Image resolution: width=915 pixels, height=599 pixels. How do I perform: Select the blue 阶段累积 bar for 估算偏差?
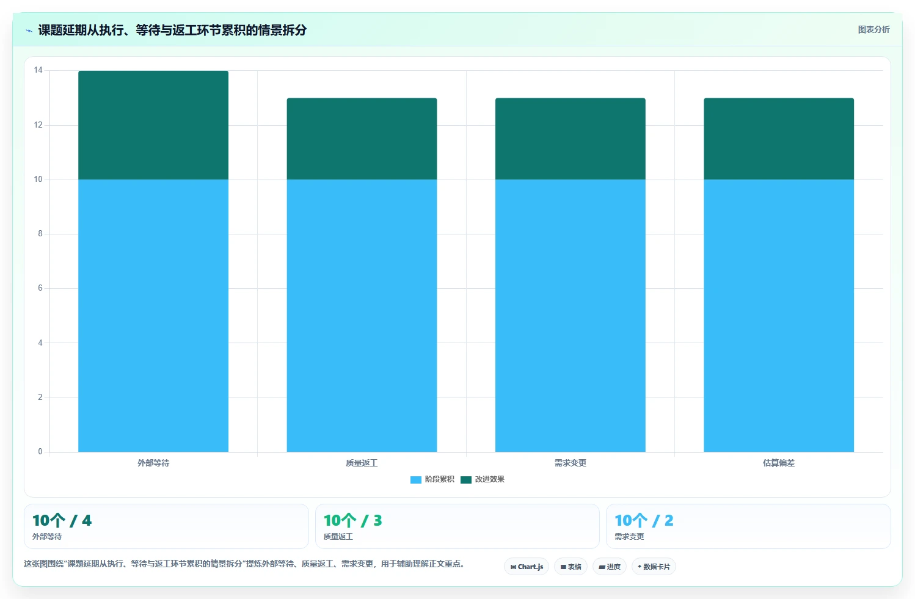(779, 316)
